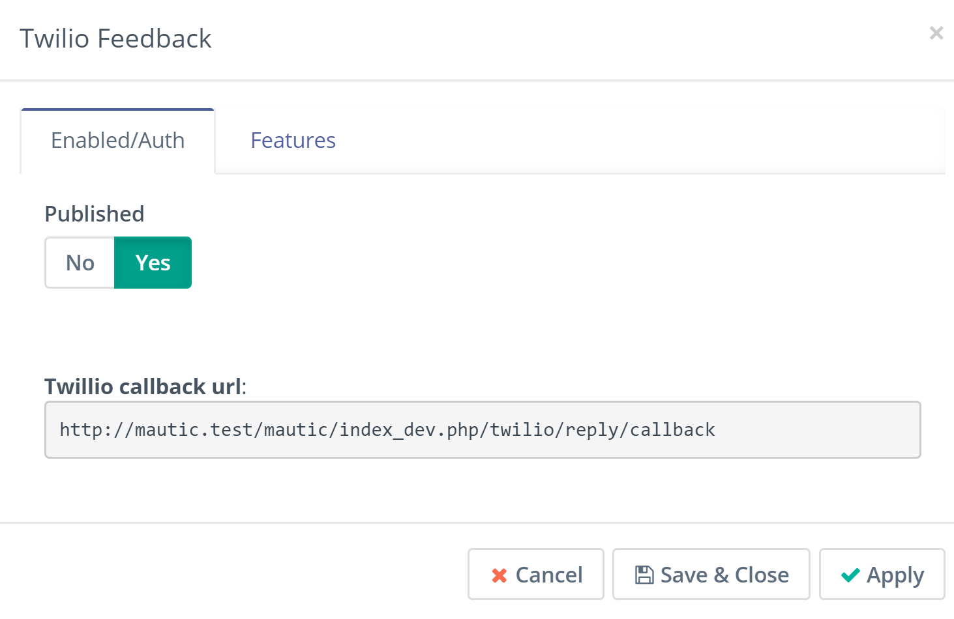
Task: Click the floppy disk save icon
Action: 644,573
